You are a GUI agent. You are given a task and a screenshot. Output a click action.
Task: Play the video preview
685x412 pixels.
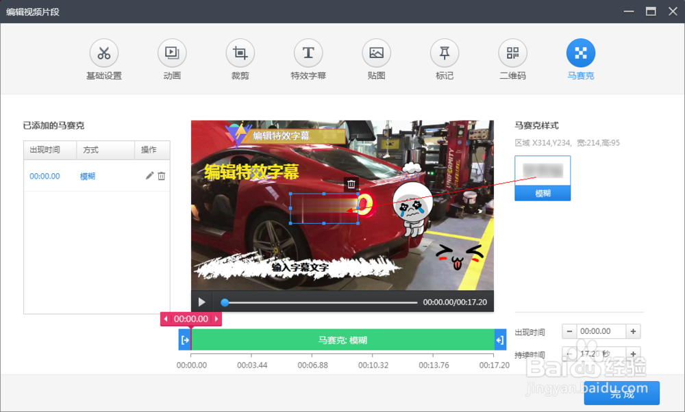click(201, 301)
